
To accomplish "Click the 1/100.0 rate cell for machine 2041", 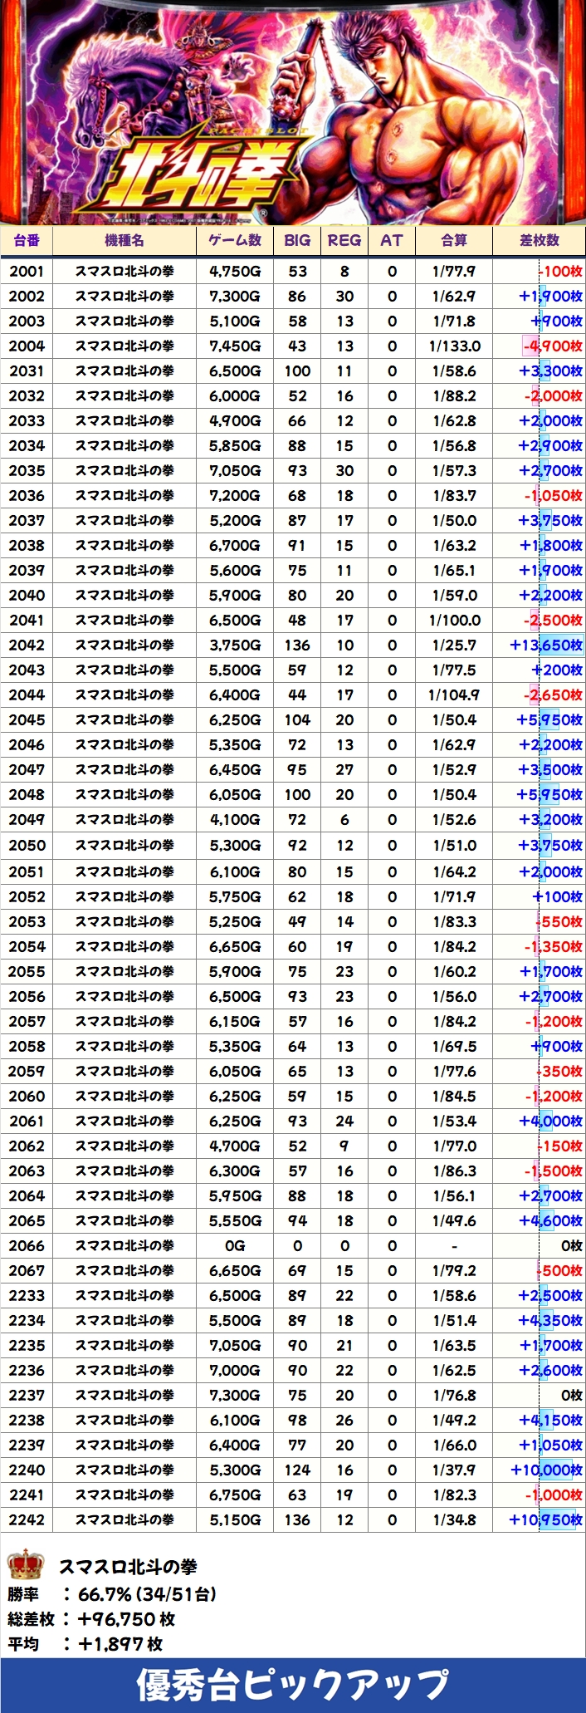I will click(x=455, y=620).
